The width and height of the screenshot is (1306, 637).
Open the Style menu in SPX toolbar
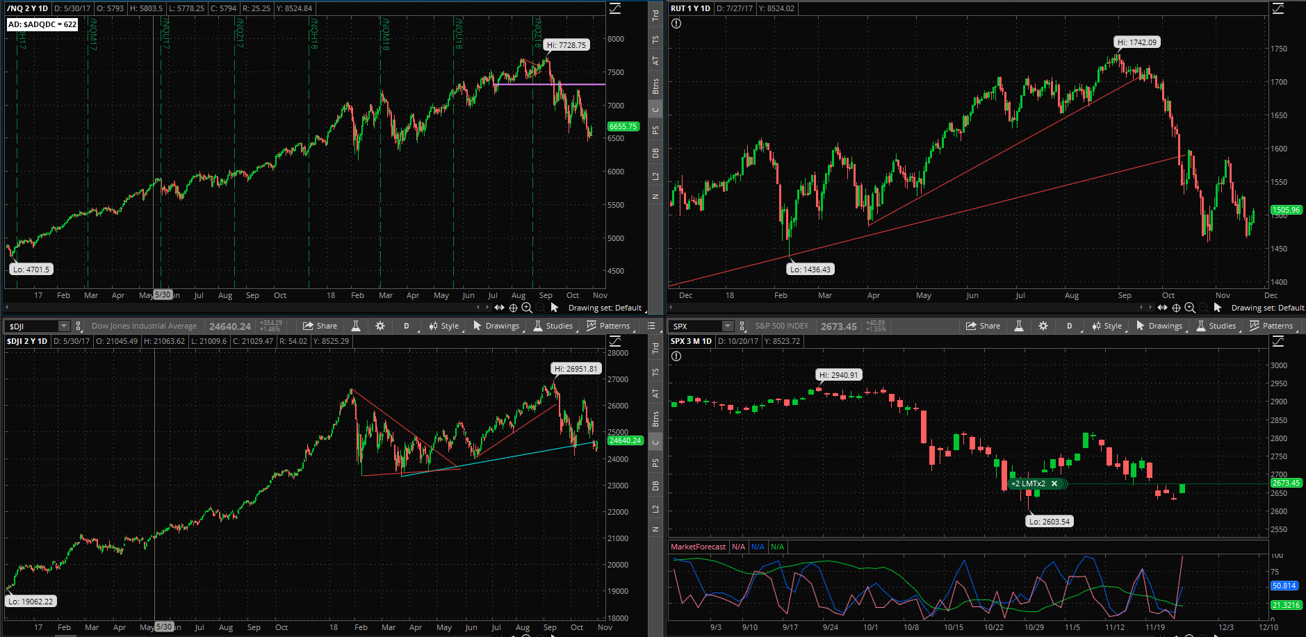click(x=1108, y=326)
